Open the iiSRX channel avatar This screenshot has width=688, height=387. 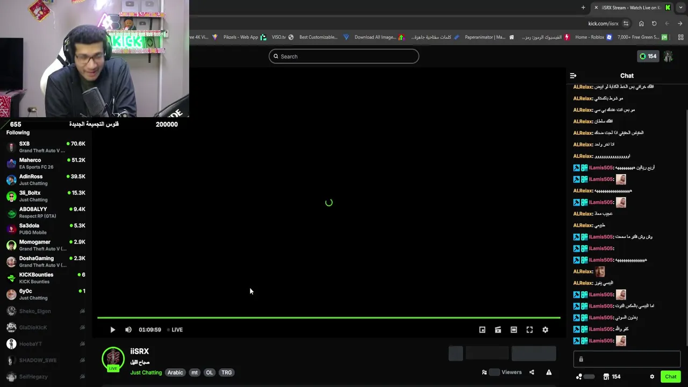pyautogui.click(x=113, y=359)
